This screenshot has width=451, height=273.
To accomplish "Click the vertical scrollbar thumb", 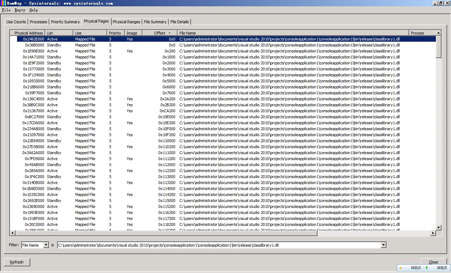I will [x=439, y=46].
